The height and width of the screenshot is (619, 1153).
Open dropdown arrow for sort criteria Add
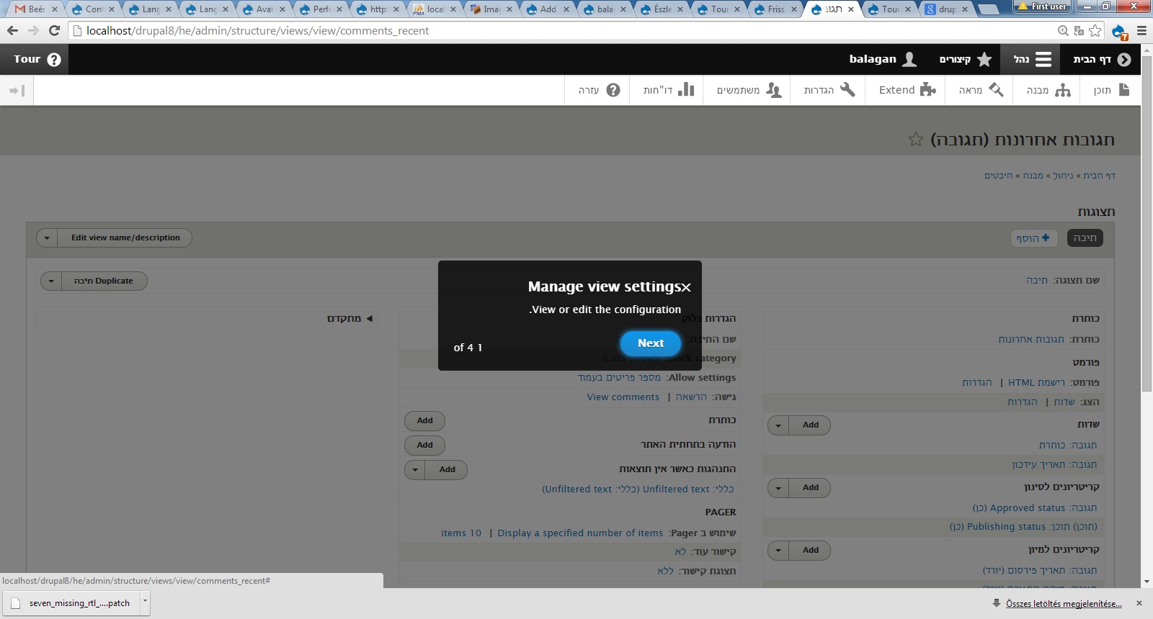click(778, 551)
